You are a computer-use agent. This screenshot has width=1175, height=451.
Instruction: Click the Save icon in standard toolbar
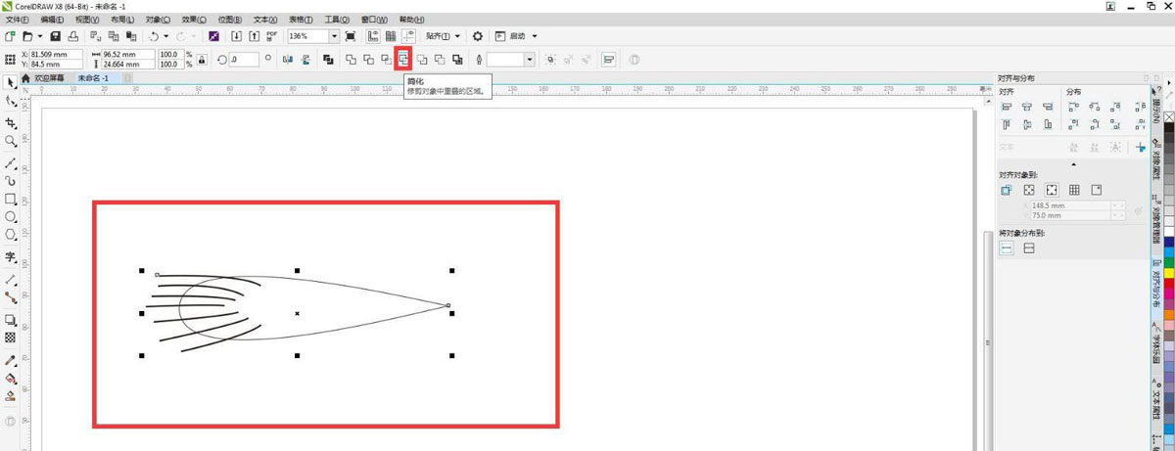tap(56, 36)
